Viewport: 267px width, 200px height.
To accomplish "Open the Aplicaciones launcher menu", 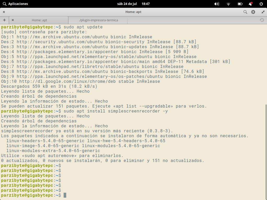I will coord(15,4).
